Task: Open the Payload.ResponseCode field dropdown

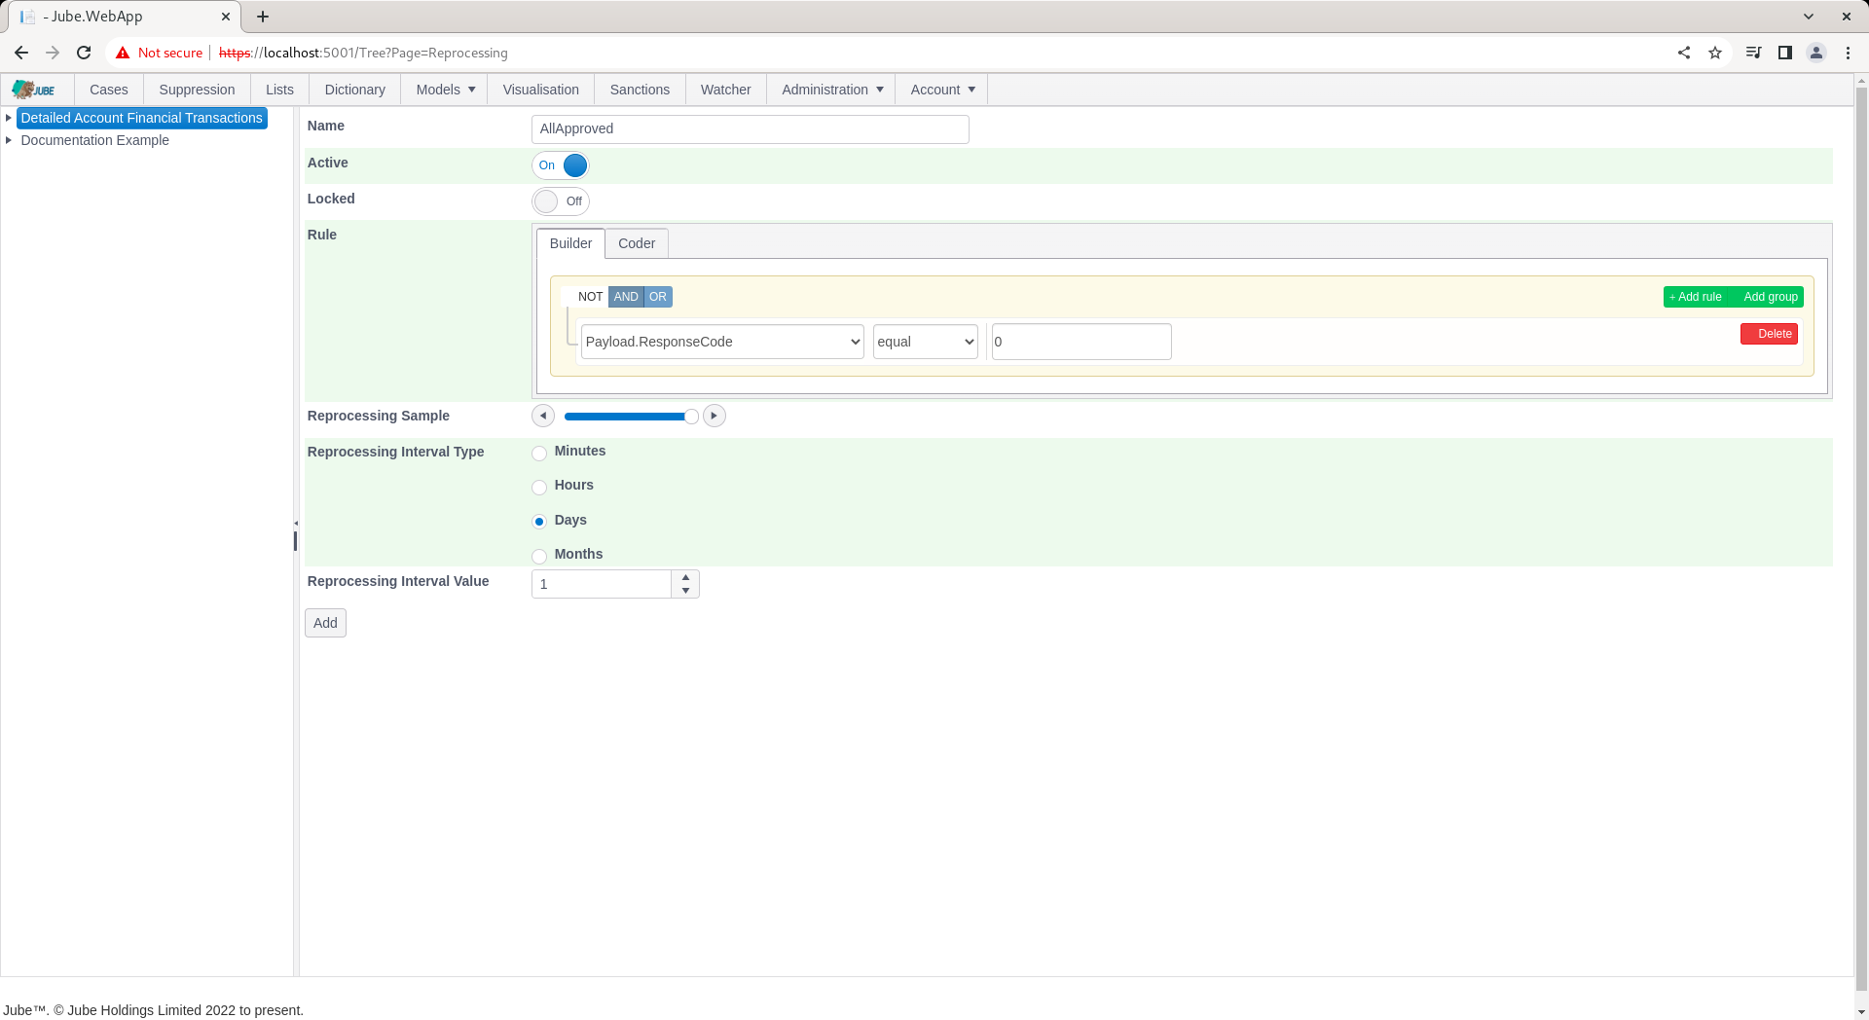Action: pos(722,342)
